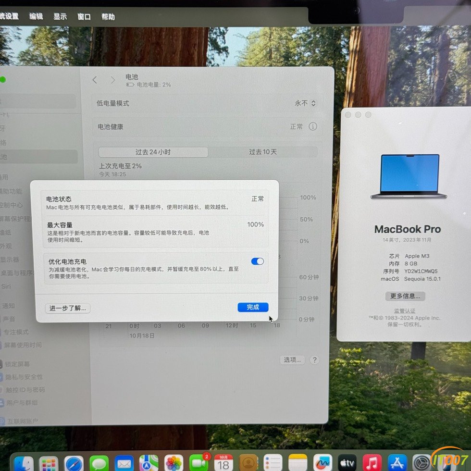Image resolution: width=471 pixels, height=471 pixels.
Task: Select 触控ID与密码 in settings sidebar
Action: (x=25, y=390)
